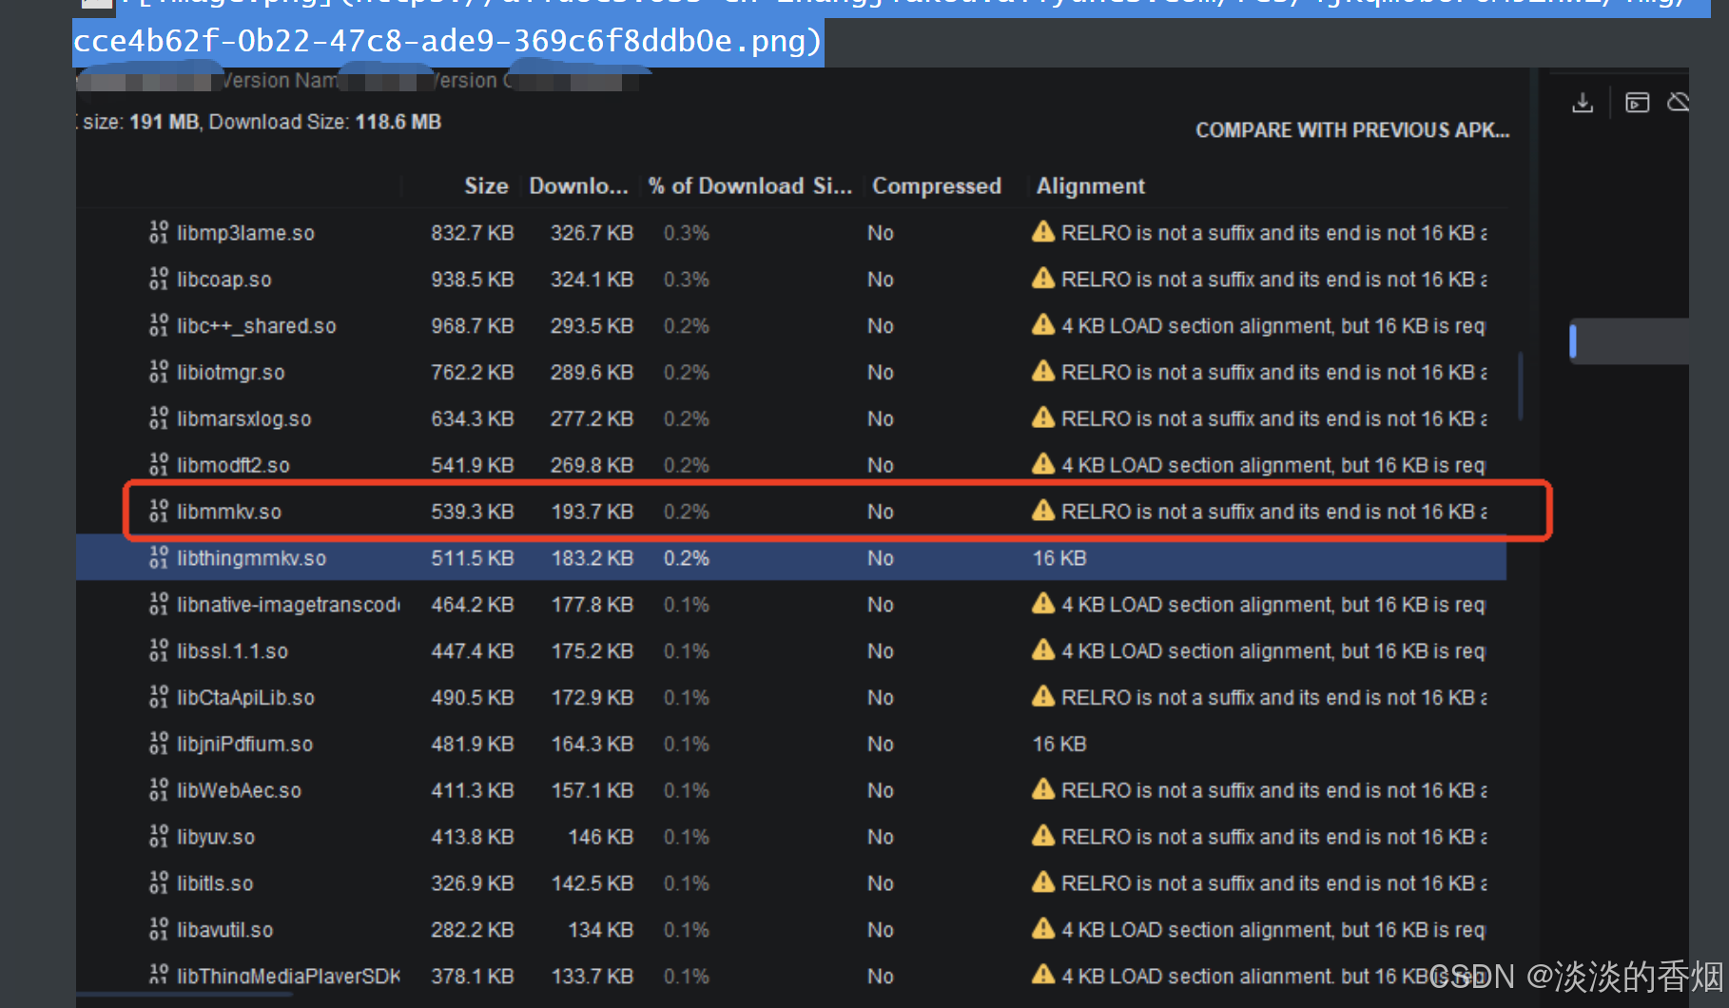Click the libCtaApiLib.so file name
1729x1008 pixels.
point(245,698)
